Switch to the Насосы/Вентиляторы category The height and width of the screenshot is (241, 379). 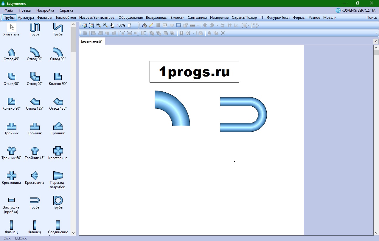click(x=97, y=18)
